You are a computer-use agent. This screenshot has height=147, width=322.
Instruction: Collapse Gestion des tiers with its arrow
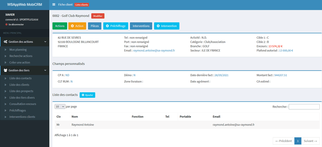tap(45, 70)
